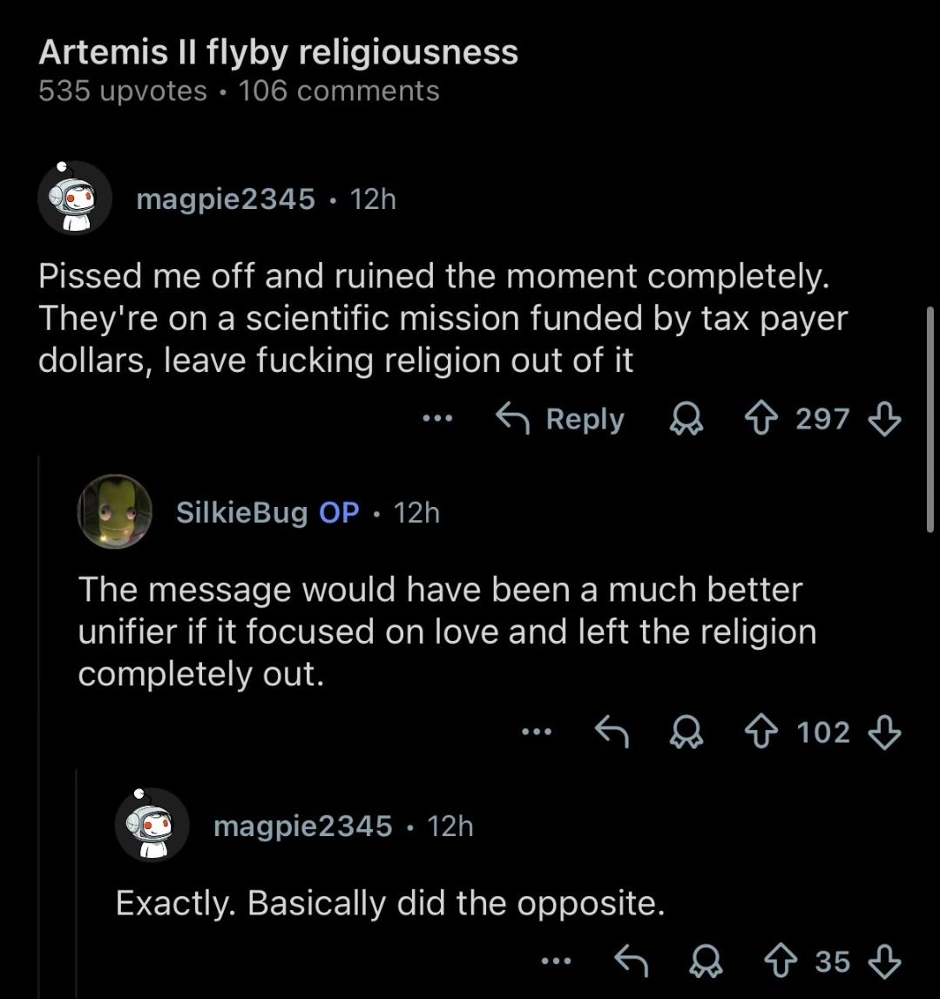Tap SilkieBug's avatar thumbnail
Image resolution: width=940 pixels, height=999 pixels.
114,512
